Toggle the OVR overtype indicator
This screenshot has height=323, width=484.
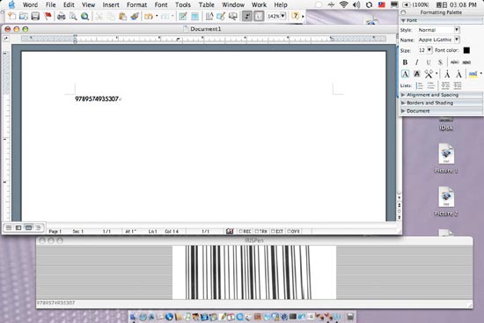click(294, 231)
